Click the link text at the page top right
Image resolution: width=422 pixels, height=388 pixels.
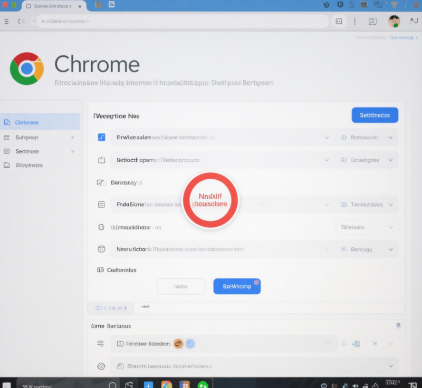pos(402,37)
